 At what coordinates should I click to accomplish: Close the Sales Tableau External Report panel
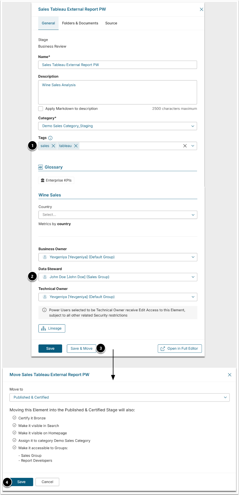click(x=201, y=9)
